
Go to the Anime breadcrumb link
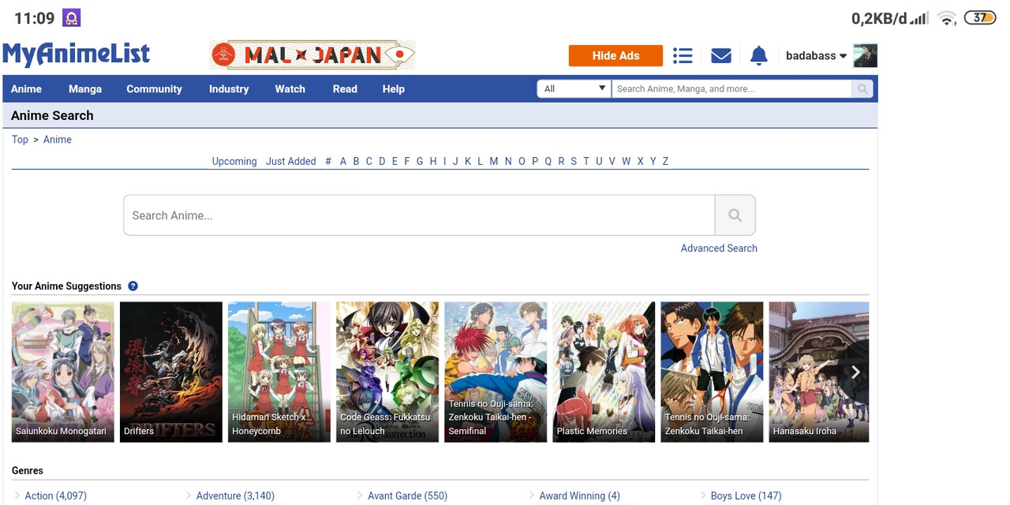point(58,140)
